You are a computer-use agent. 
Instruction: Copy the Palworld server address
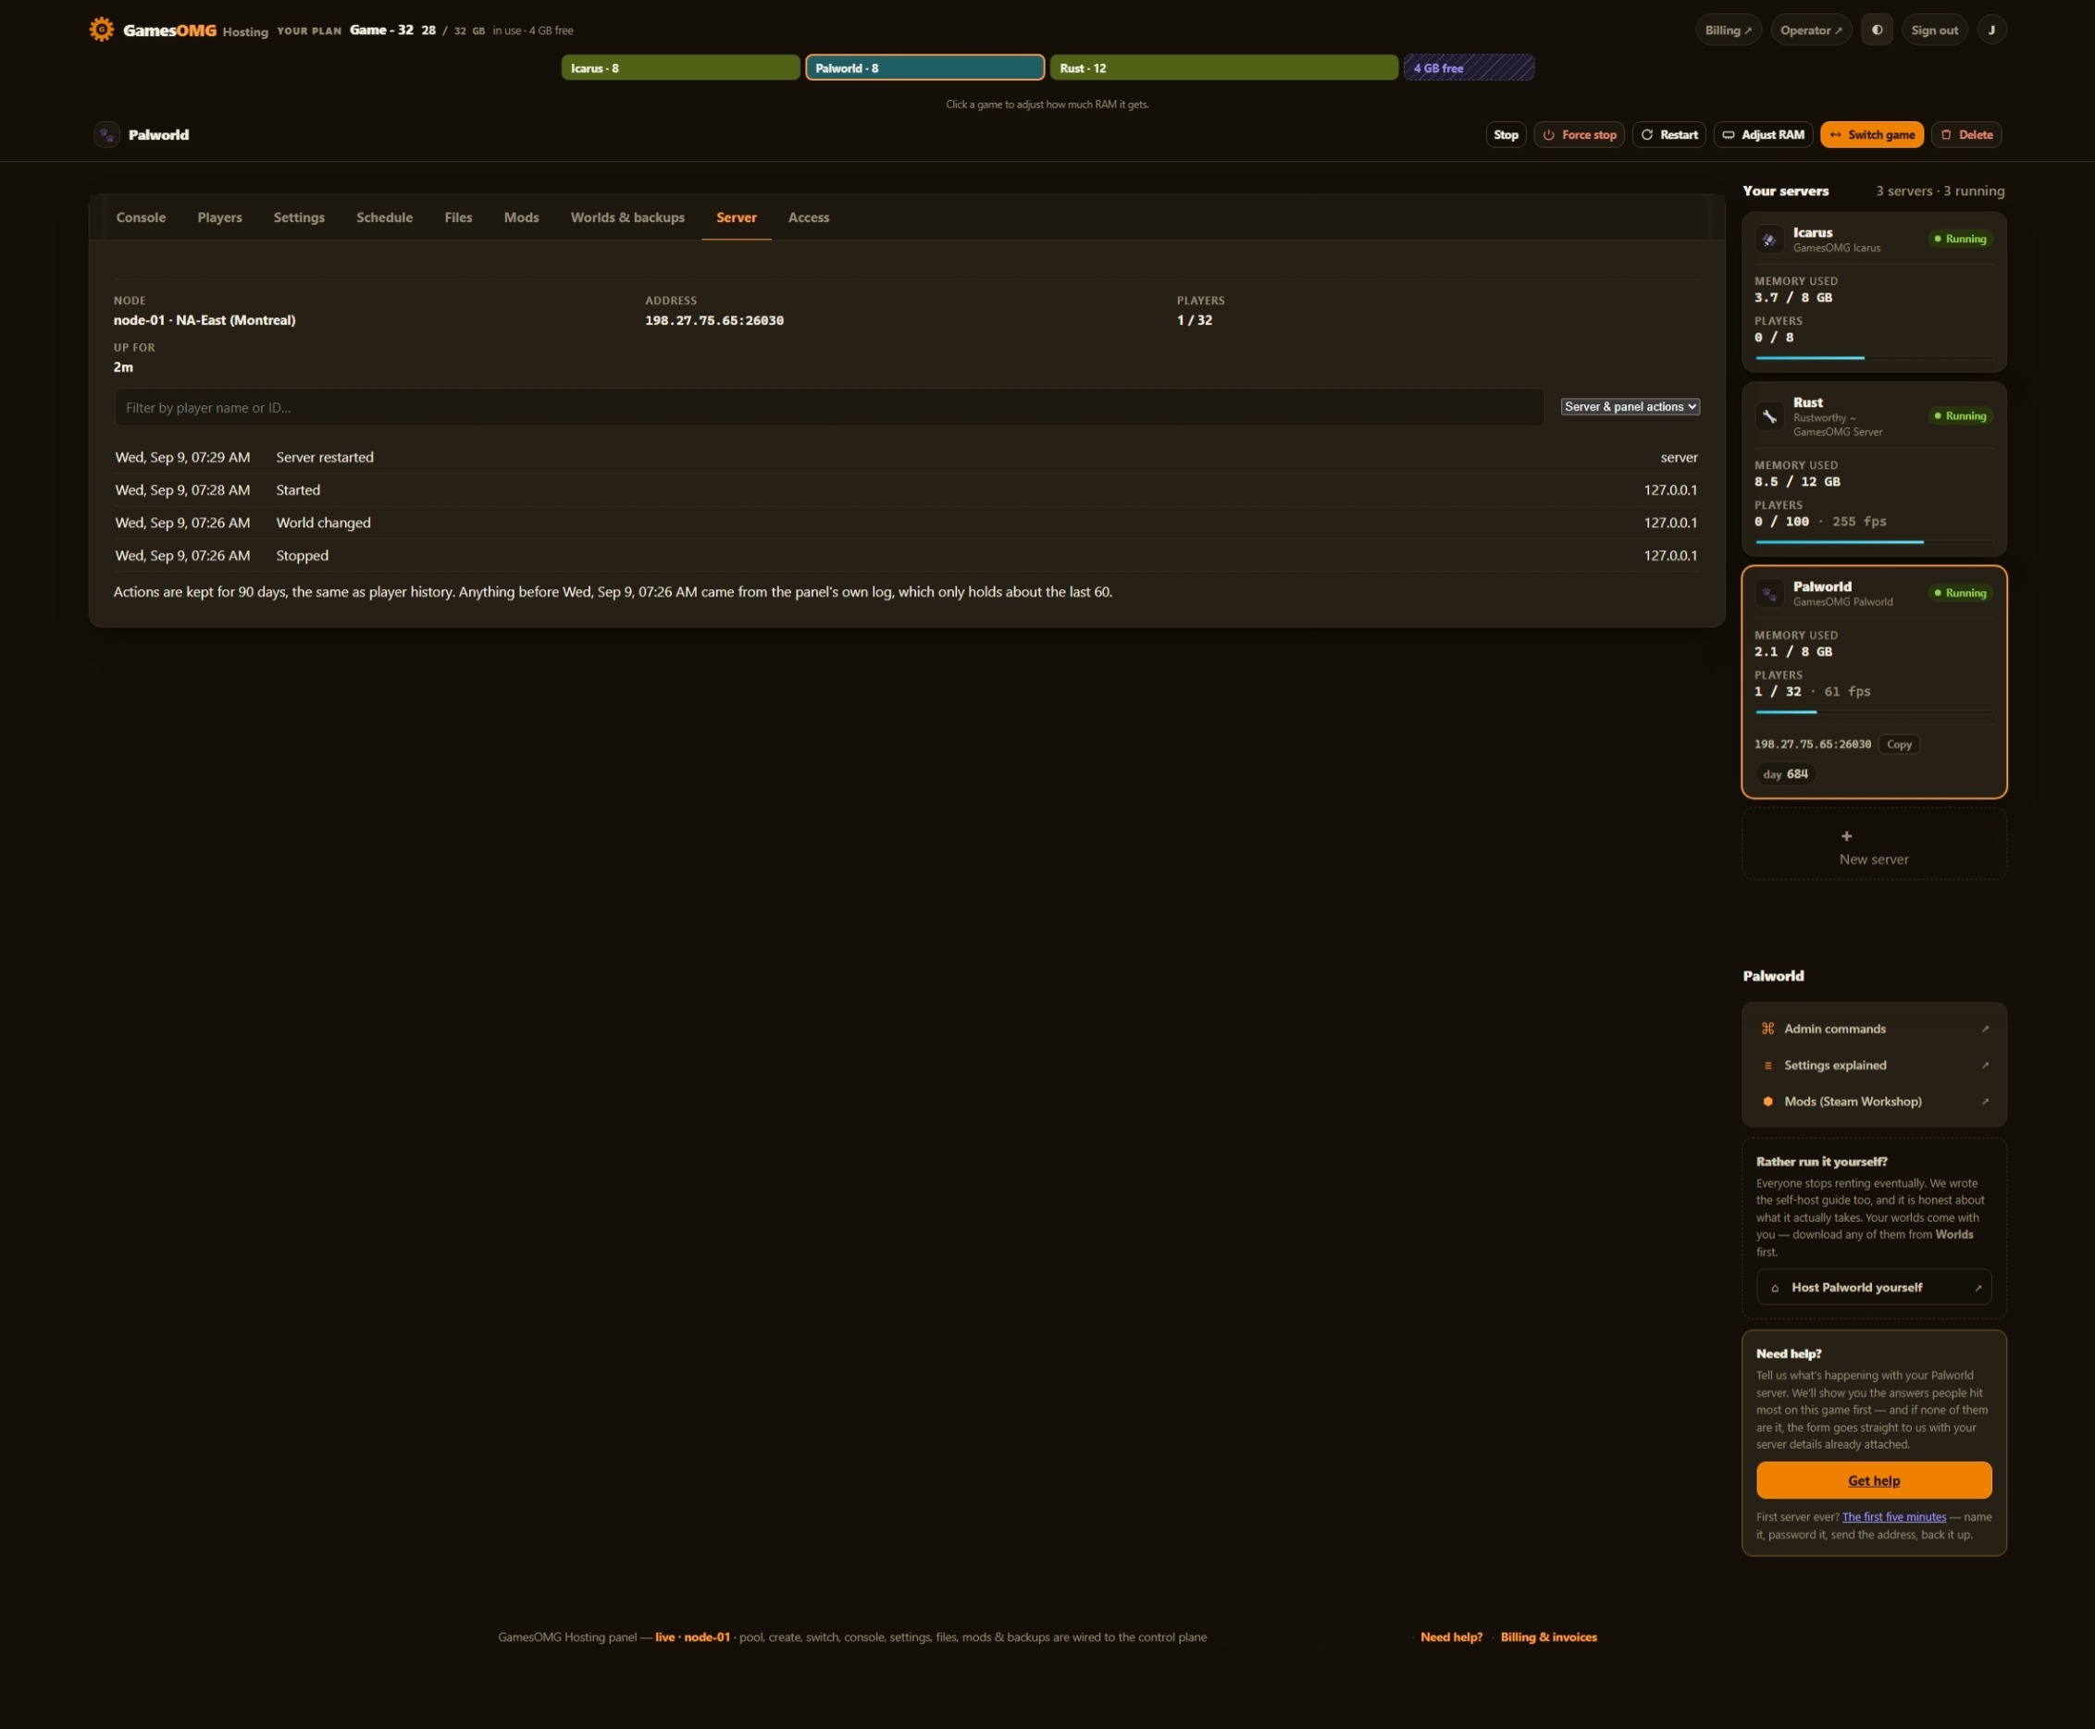click(1899, 744)
